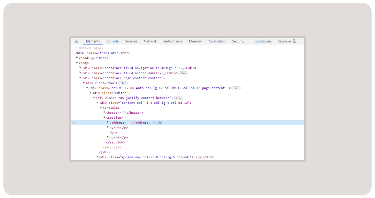Open the Lighthouse panel
Screen dimensions: 375x198
click(262, 41)
